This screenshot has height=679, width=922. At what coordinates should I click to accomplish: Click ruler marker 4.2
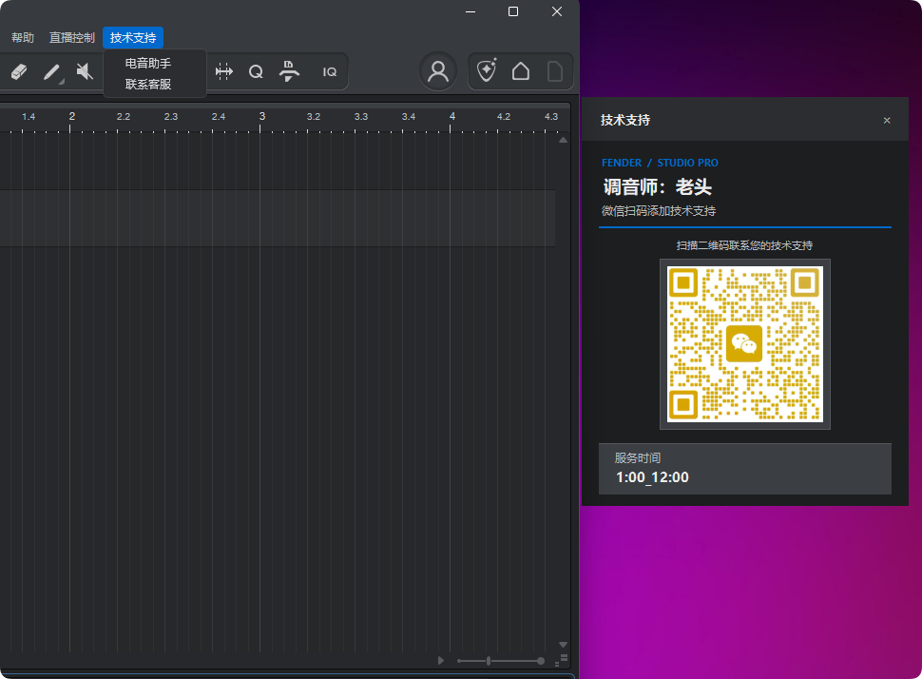504,117
